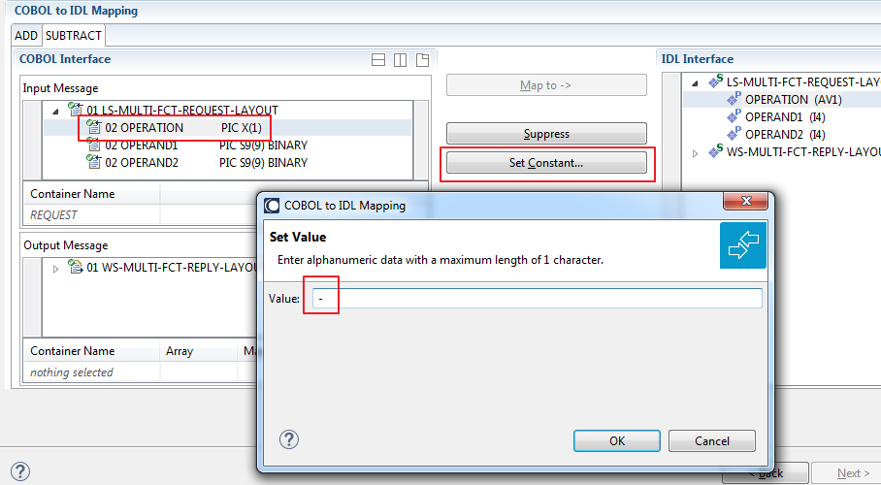Click the REQUEST container name cell

click(91, 215)
